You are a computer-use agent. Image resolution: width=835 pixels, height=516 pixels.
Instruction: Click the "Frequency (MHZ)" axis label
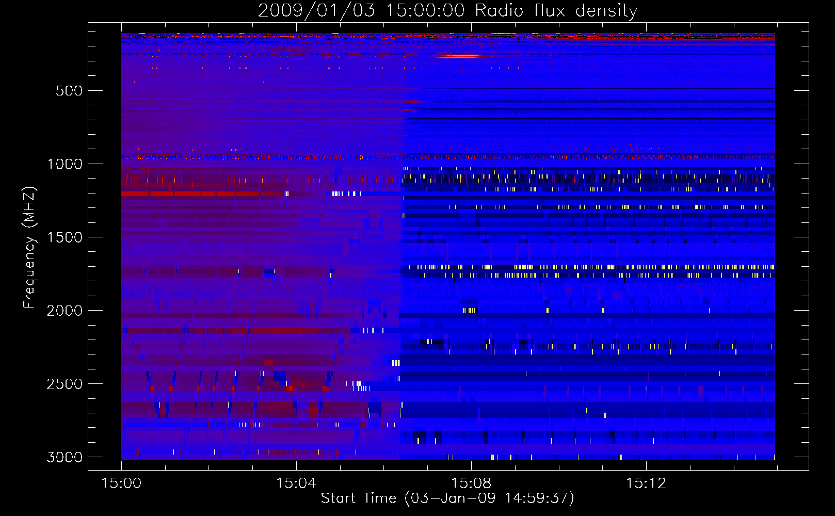pyautogui.click(x=30, y=248)
